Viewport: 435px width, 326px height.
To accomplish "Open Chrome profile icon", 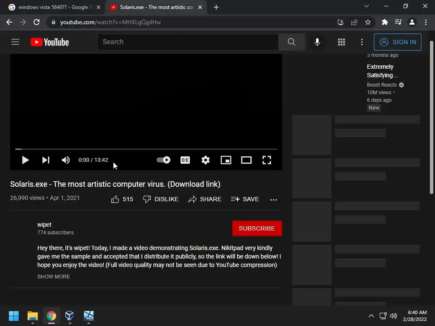I will coord(412,22).
